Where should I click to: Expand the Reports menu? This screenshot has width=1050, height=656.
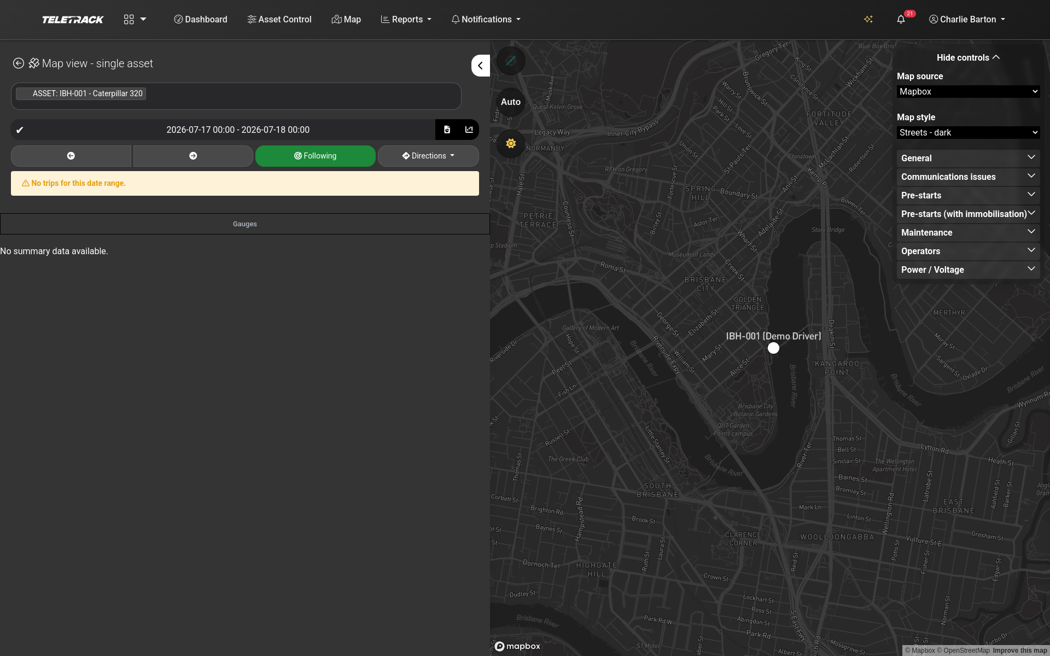(x=406, y=20)
